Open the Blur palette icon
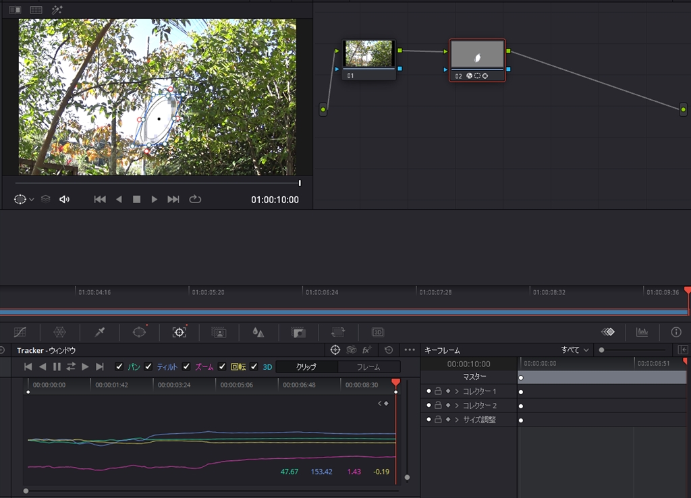691x498 pixels. [258, 332]
